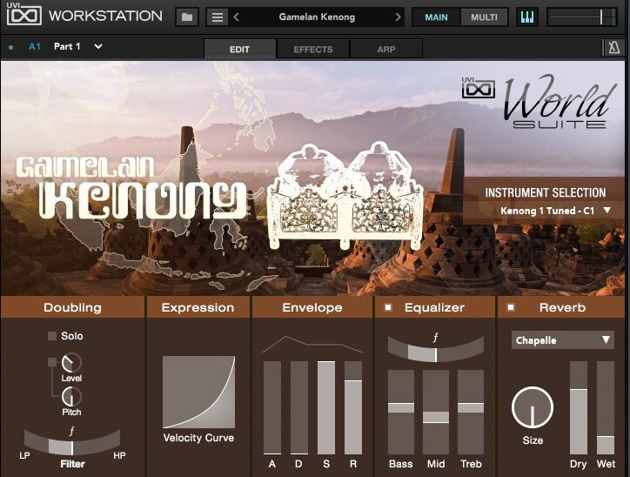Open the ARP tab

point(386,49)
